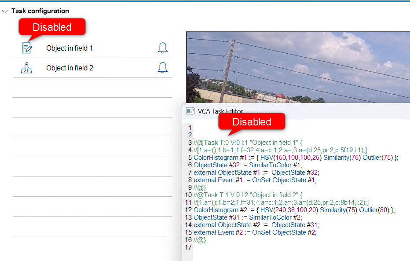
Task: Click the ObjectState #31 SimilarToColor line
Action: click(x=248, y=217)
